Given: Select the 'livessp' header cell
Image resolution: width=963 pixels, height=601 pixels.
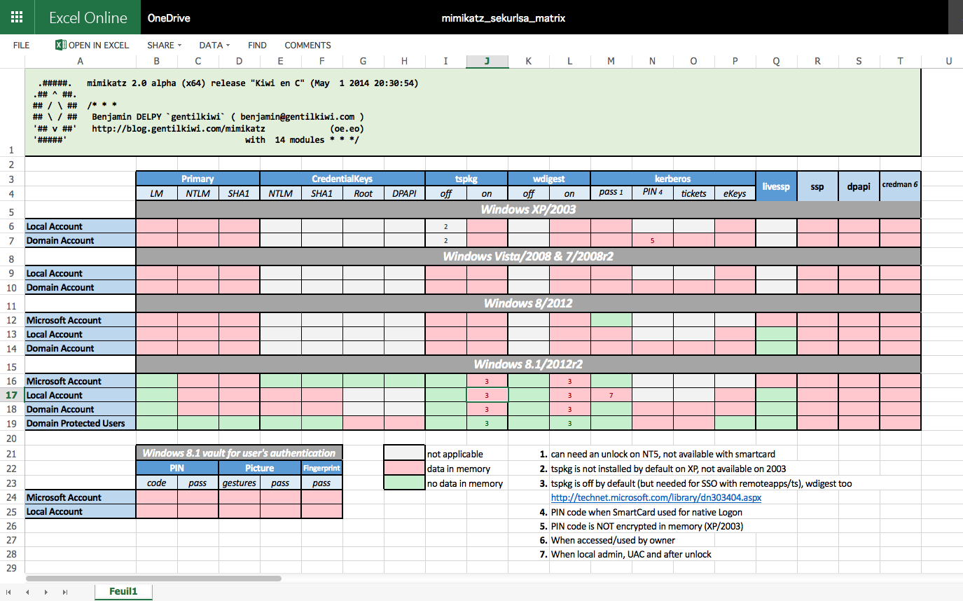Looking at the screenshot, I should point(777,186).
